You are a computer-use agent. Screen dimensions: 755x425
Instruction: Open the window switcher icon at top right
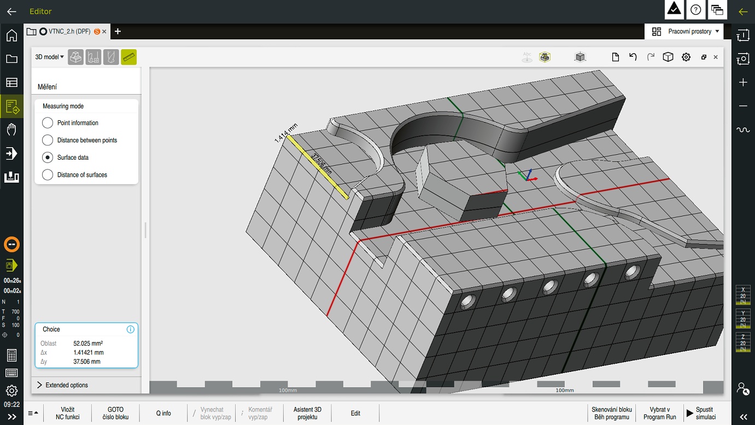click(x=717, y=10)
